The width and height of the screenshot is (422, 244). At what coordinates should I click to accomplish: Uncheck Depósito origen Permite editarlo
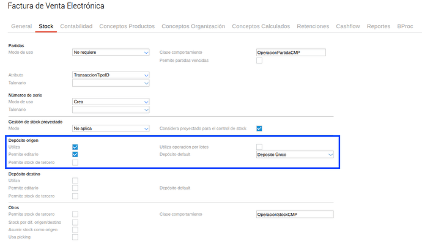click(x=75, y=155)
